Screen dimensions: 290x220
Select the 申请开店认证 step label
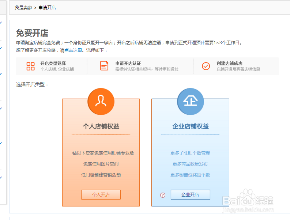pos(128,63)
